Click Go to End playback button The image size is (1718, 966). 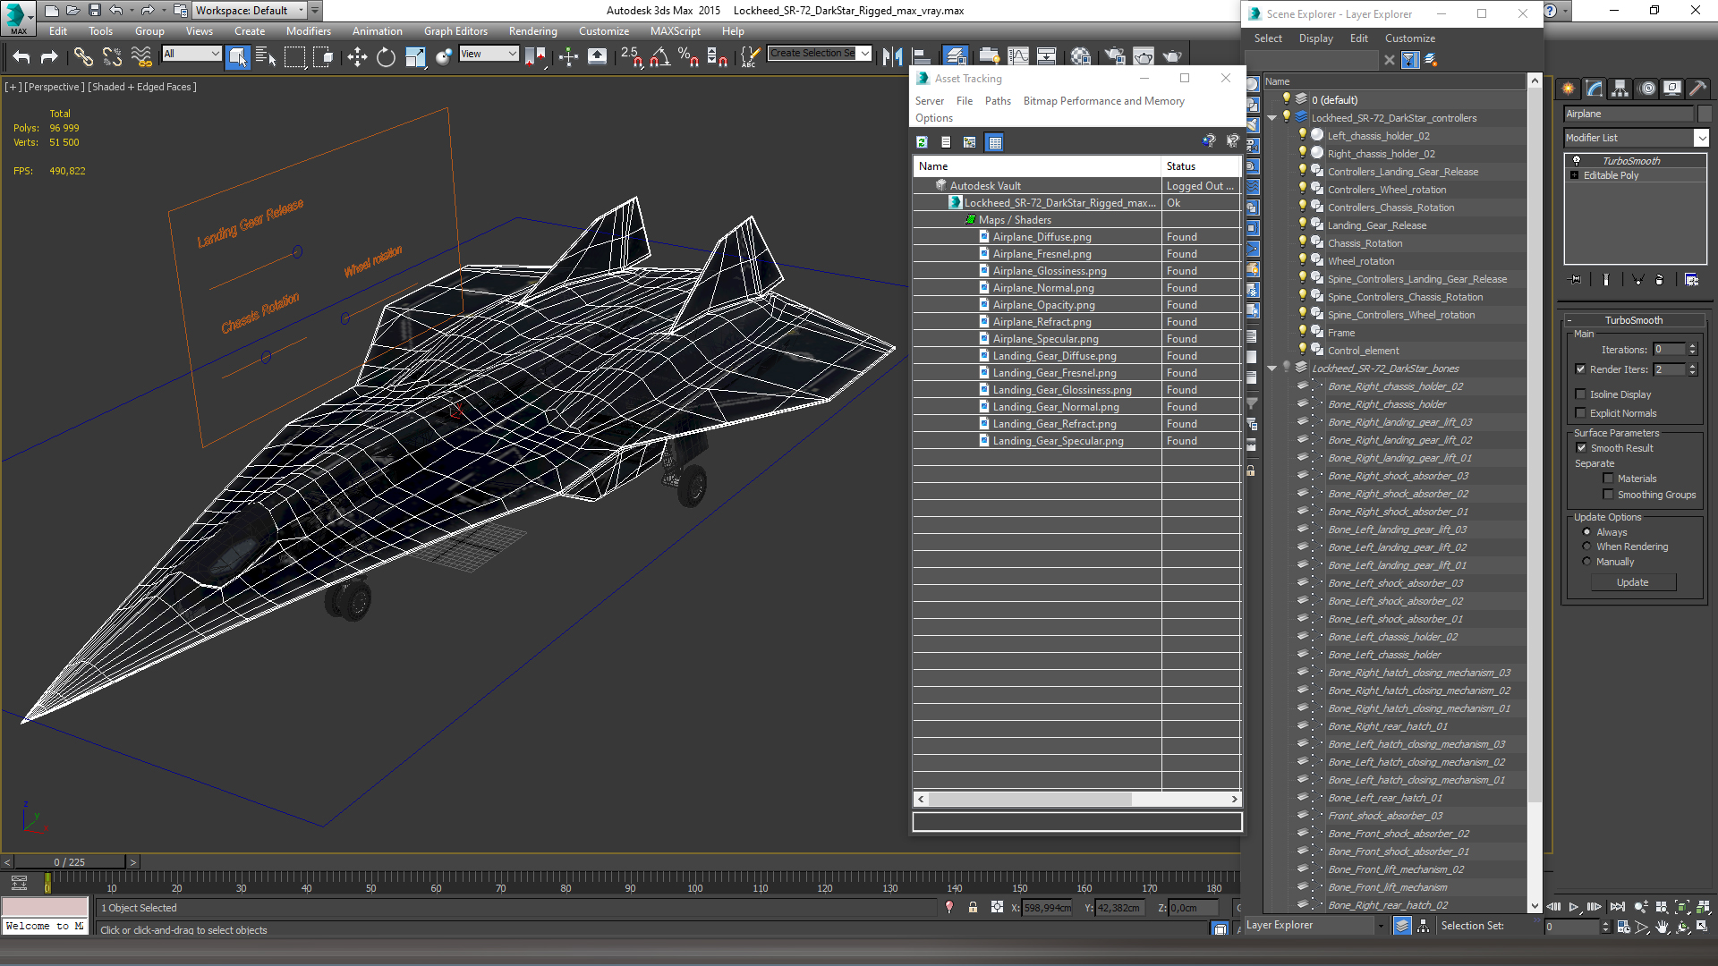click(x=1616, y=907)
